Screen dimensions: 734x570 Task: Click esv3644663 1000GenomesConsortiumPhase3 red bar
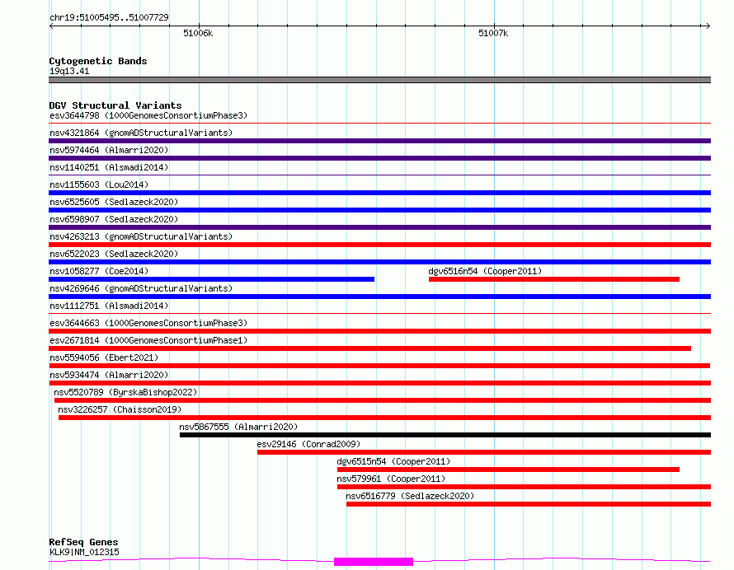pyautogui.click(x=379, y=331)
